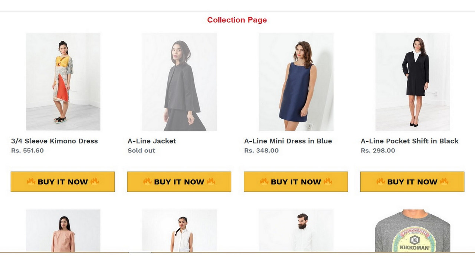Viewport: 475px width, 267px height.
Task: Open the 3/4 Sleeve Kimono Dress product title link
Action: pos(54,141)
